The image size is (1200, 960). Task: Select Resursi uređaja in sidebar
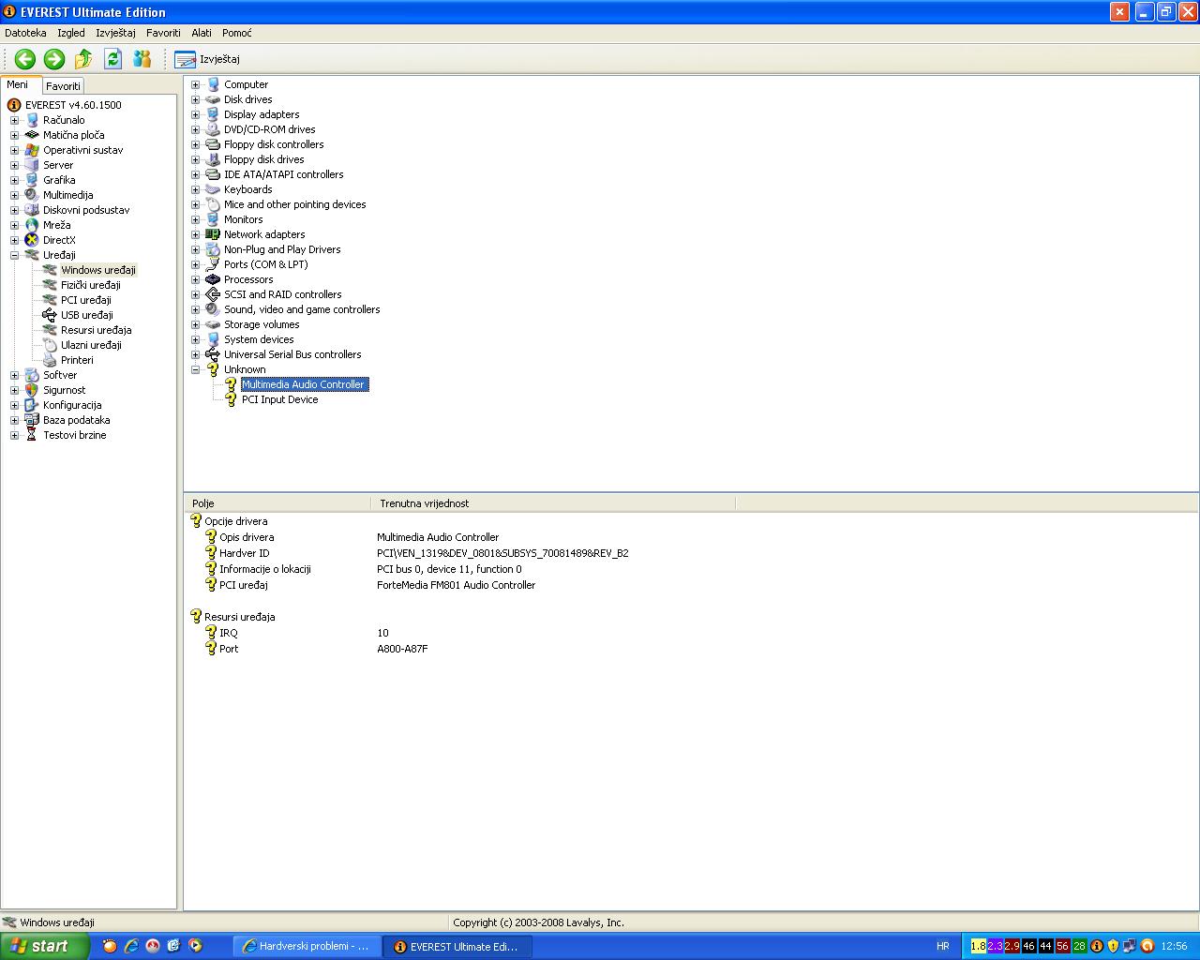coord(97,330)
